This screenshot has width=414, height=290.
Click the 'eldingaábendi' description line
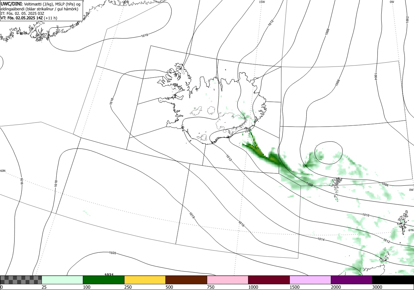click(39, 9)
